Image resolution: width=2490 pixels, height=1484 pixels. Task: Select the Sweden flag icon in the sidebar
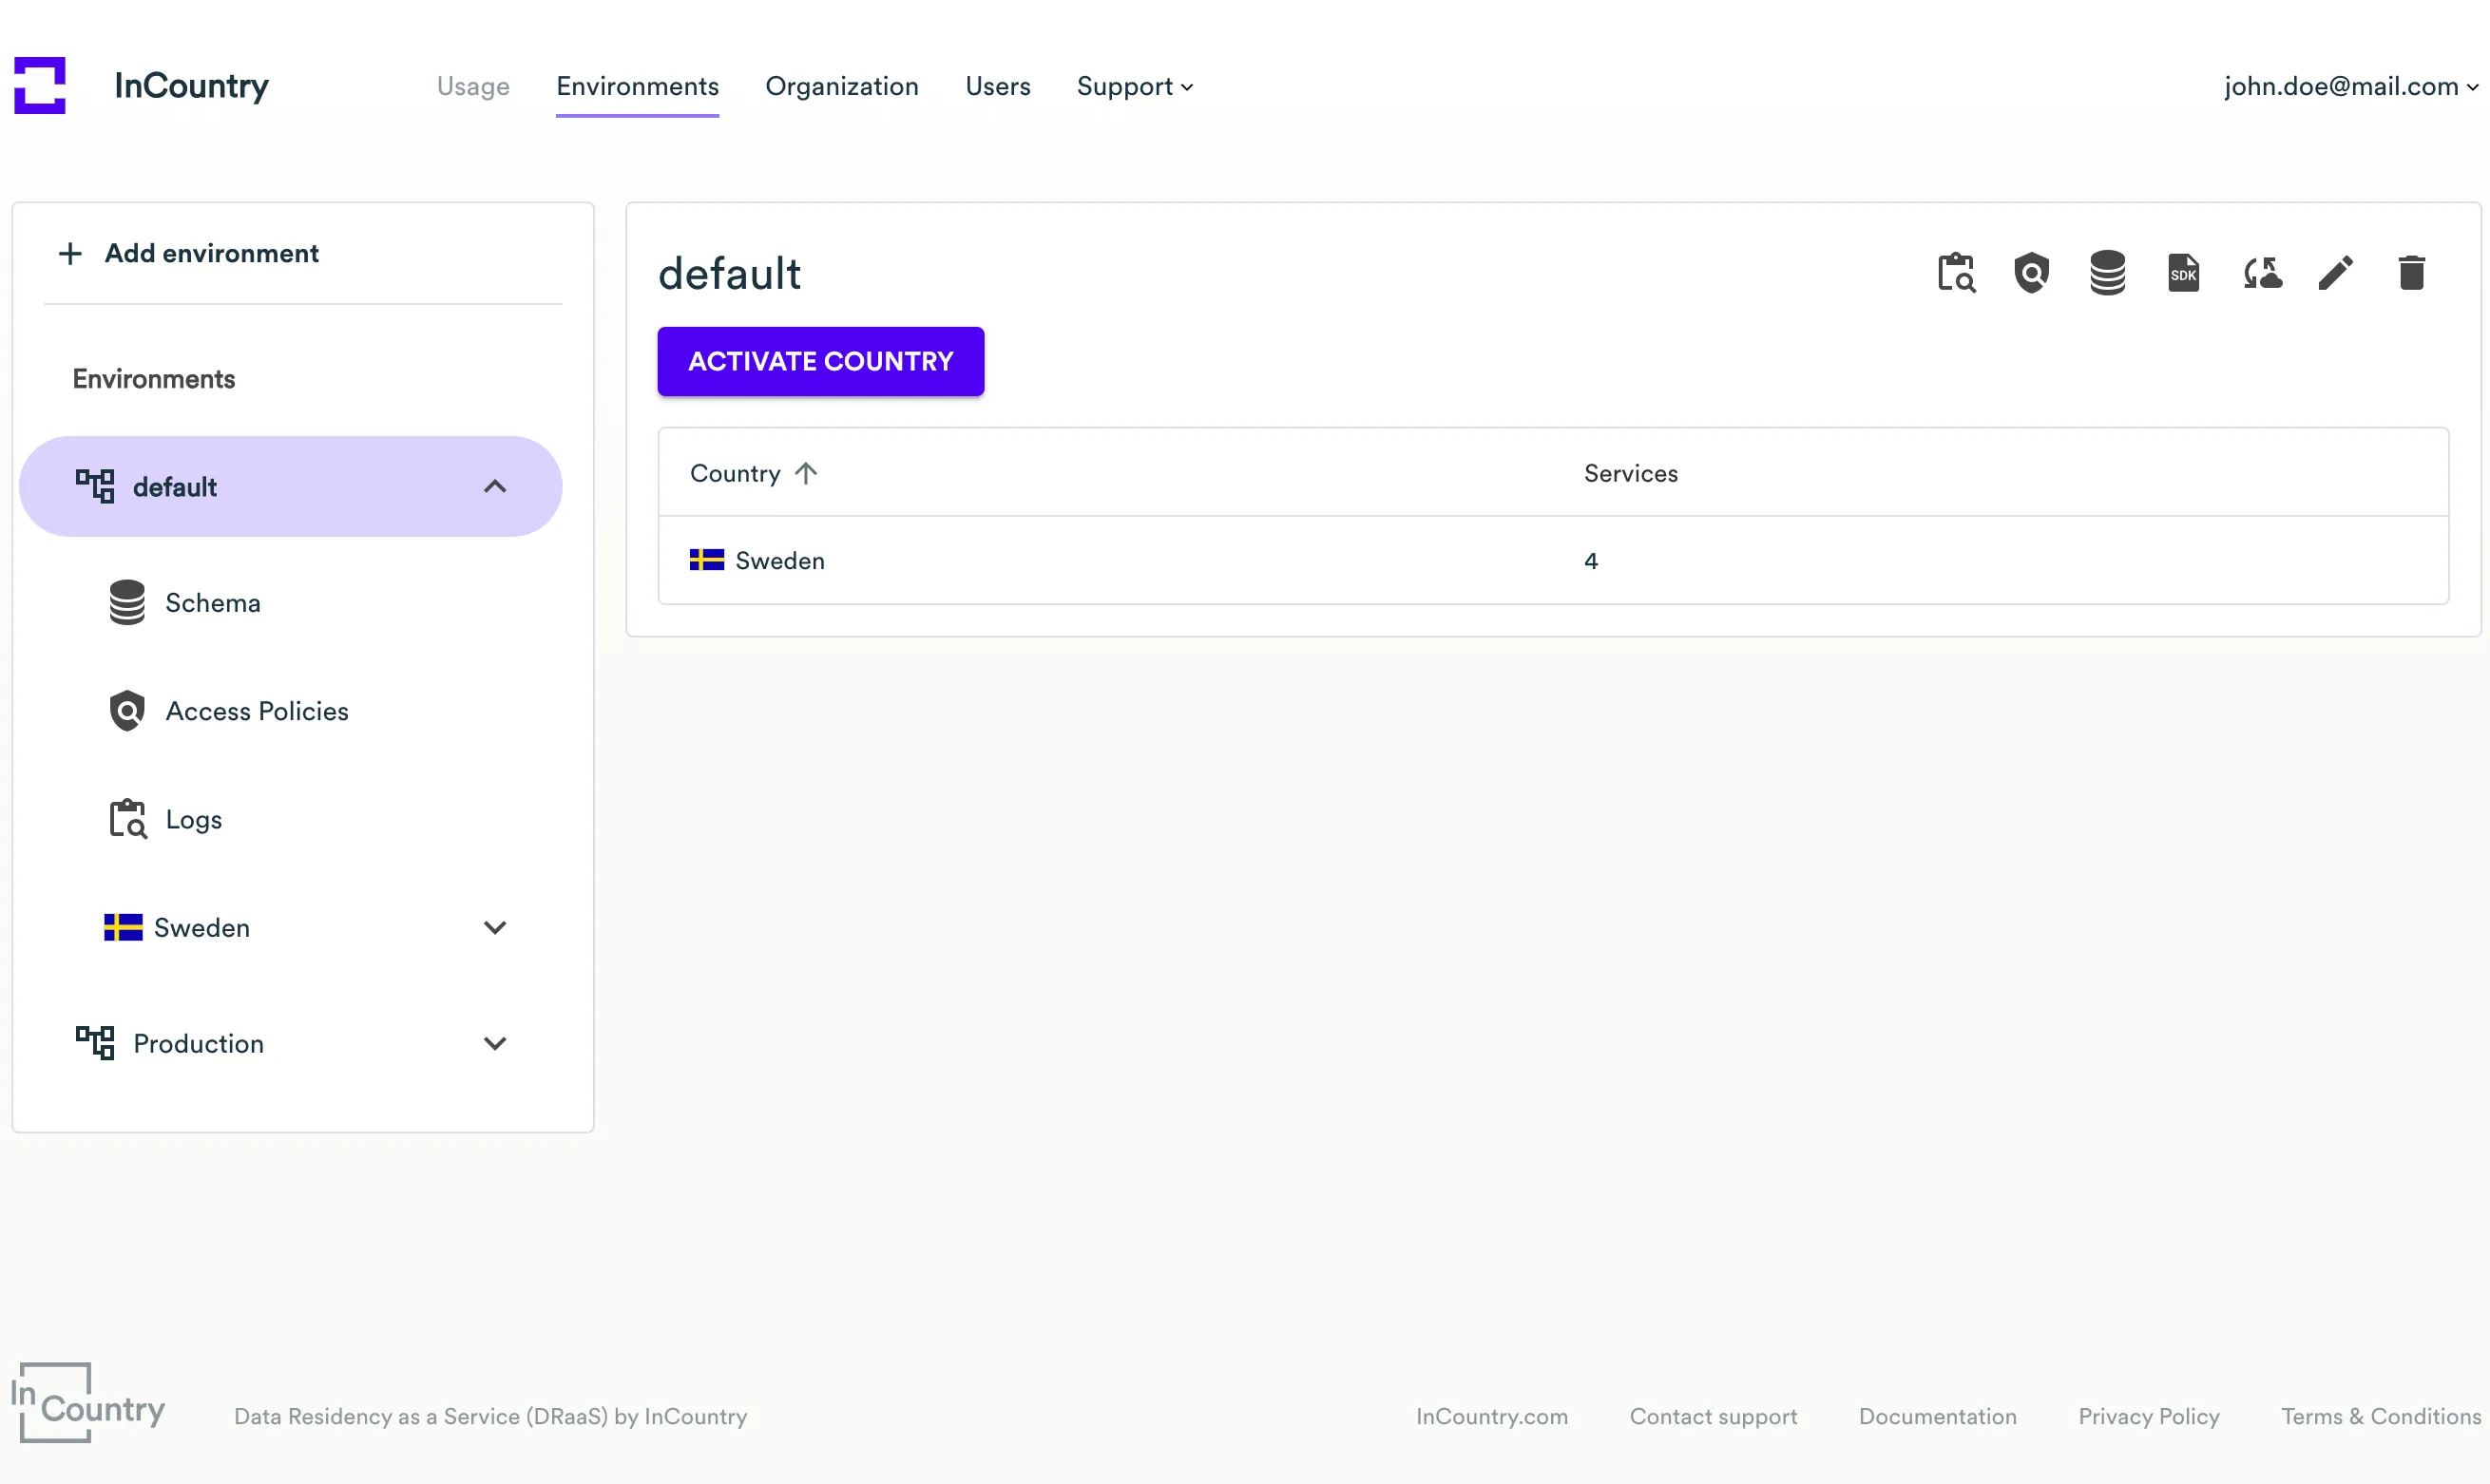coord(122,927)
